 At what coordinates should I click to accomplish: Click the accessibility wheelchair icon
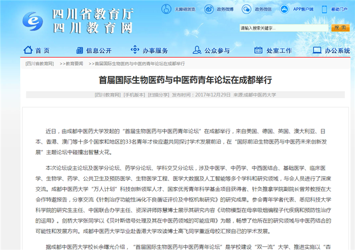coord(166,9)
